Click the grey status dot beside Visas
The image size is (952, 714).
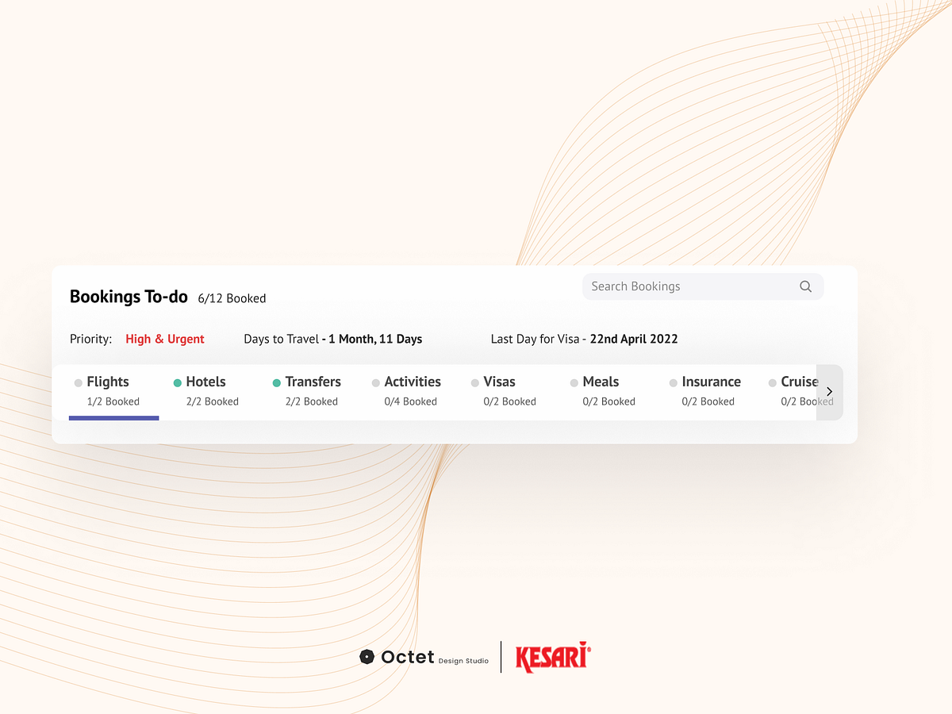[x=474, y=382]
